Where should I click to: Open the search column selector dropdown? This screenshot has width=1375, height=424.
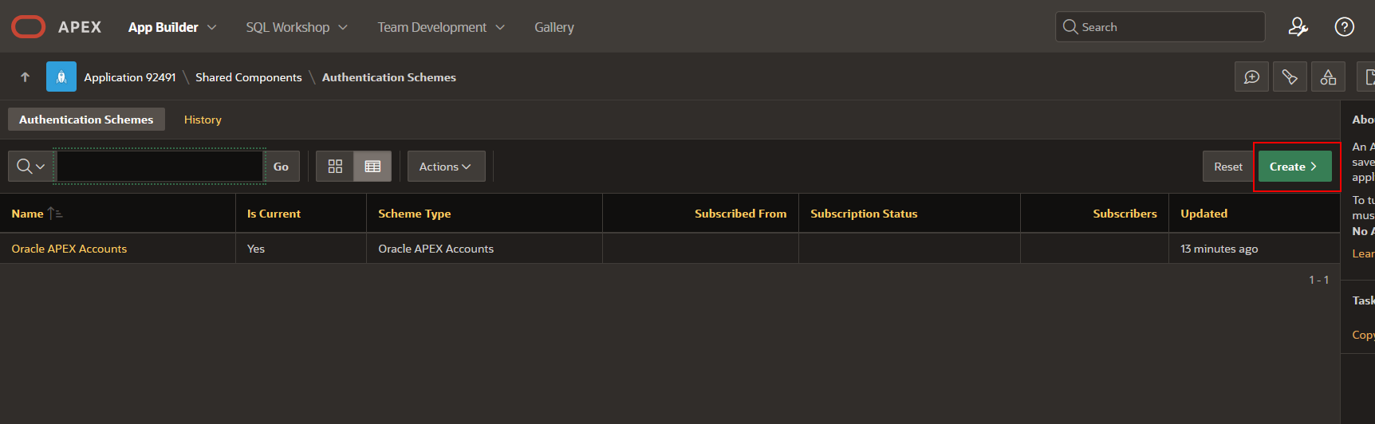pyautogui.click(x=31, y=167)
